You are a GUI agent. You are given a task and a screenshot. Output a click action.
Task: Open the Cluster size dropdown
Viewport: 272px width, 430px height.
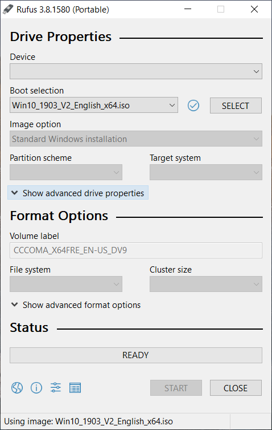(x=206, y=284)
